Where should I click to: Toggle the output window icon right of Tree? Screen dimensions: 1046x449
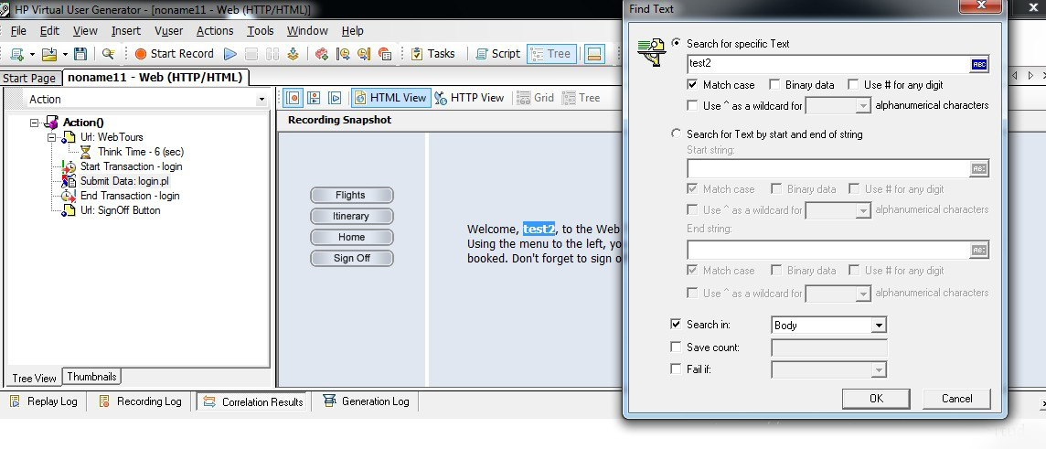point(594,54)
